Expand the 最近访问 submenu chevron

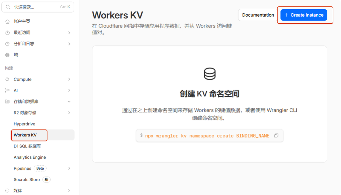click(x=69, y=33)
